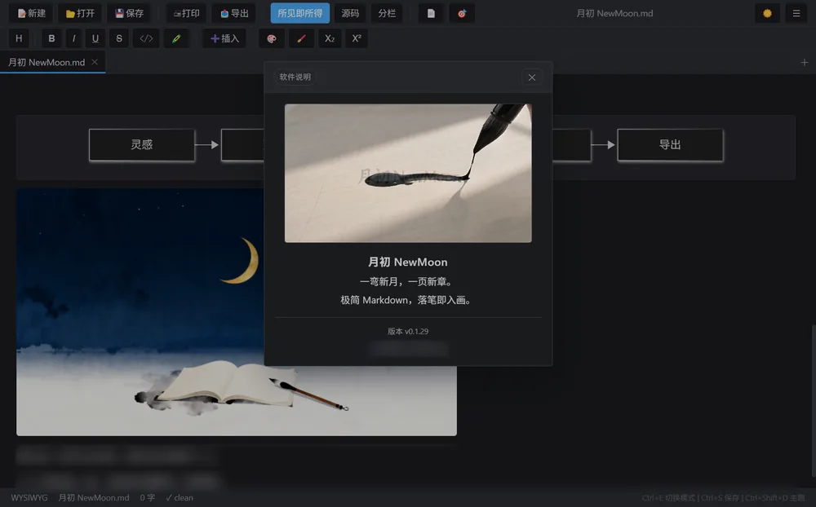
Task: Toggle strikethrough formatting
Action: (x=119, y=38)
